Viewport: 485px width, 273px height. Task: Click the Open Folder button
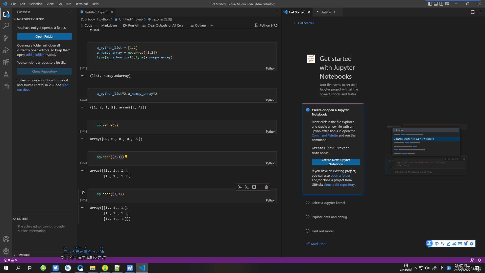(x=44, y=36)
